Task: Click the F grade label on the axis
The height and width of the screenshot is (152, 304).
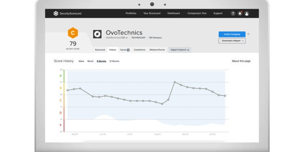Action: 61,125
